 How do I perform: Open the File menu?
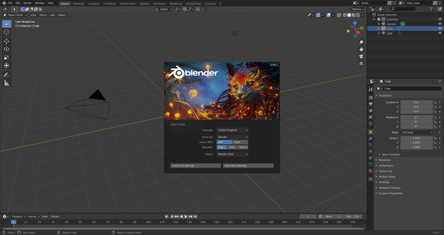coord(10,3)
